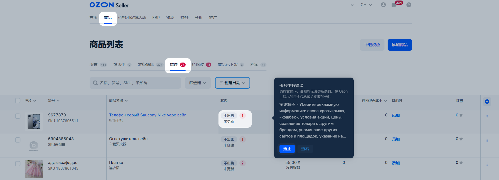Image resolution: width=499 pixels, height=180 pixels.
Task: Open three-dot menu for адфывоафлдао row
Action: [487, 164]
